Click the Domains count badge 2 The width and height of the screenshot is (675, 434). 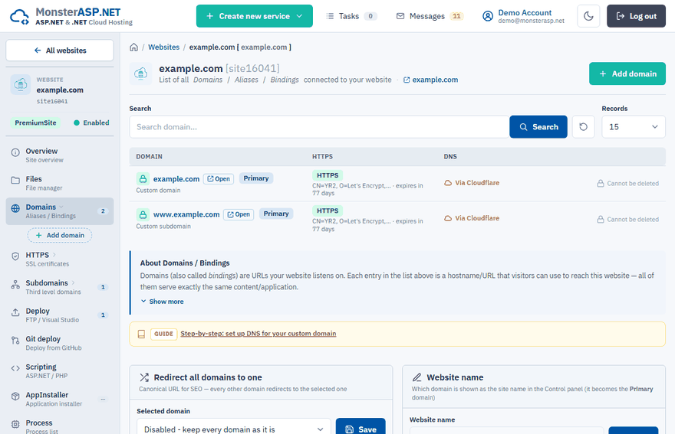tap(103, 211)
